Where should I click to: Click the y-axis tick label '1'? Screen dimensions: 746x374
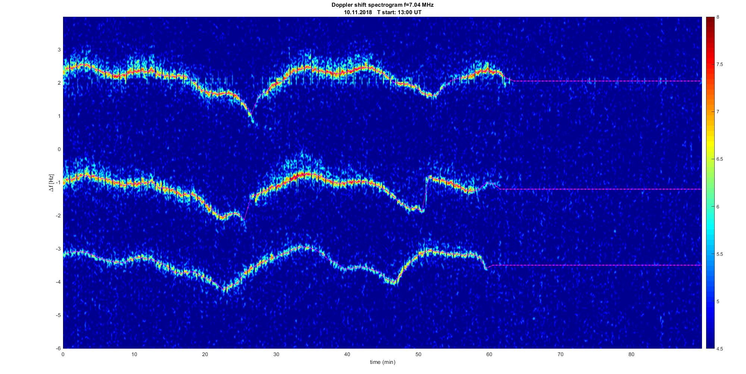[x=59, y=116]
